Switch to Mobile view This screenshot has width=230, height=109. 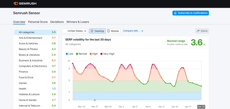coord(113,31)
